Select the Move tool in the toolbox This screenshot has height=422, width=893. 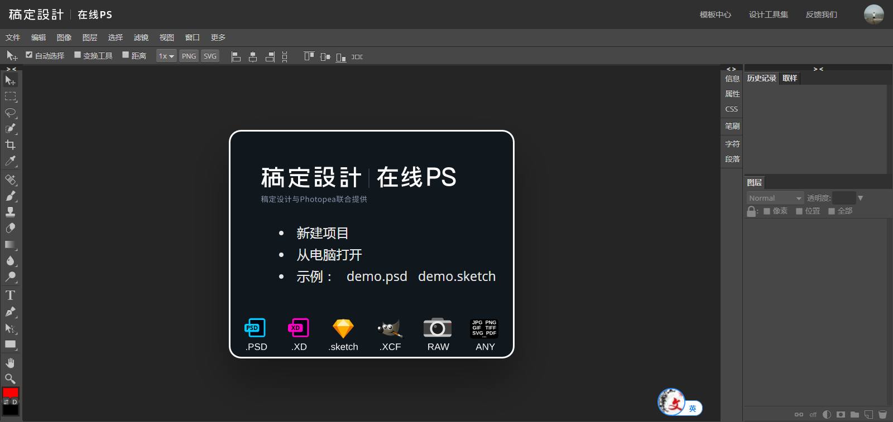[x=10, y=80]
